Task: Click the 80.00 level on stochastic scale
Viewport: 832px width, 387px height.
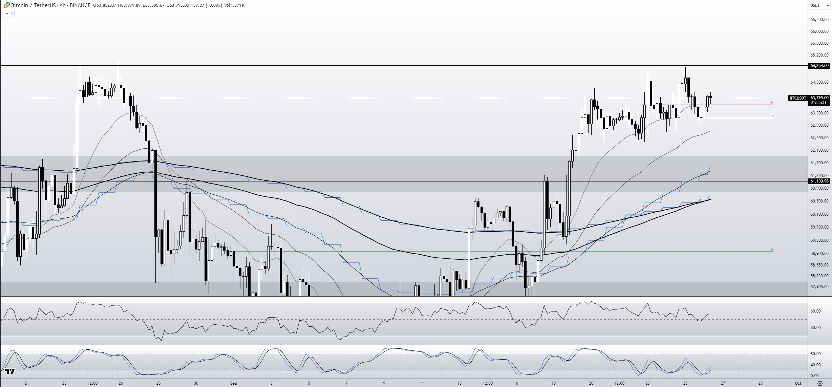Action: click(x=815, y=354)
